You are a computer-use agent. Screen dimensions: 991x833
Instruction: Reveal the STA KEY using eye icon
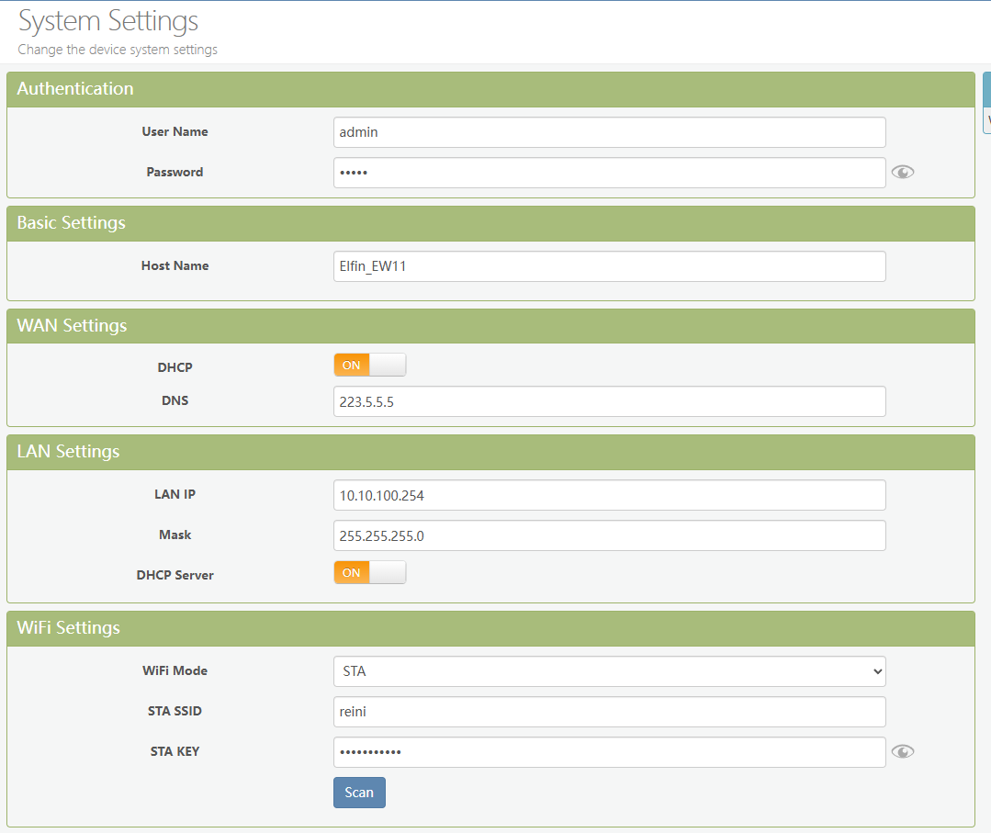[x=902, y=751]
